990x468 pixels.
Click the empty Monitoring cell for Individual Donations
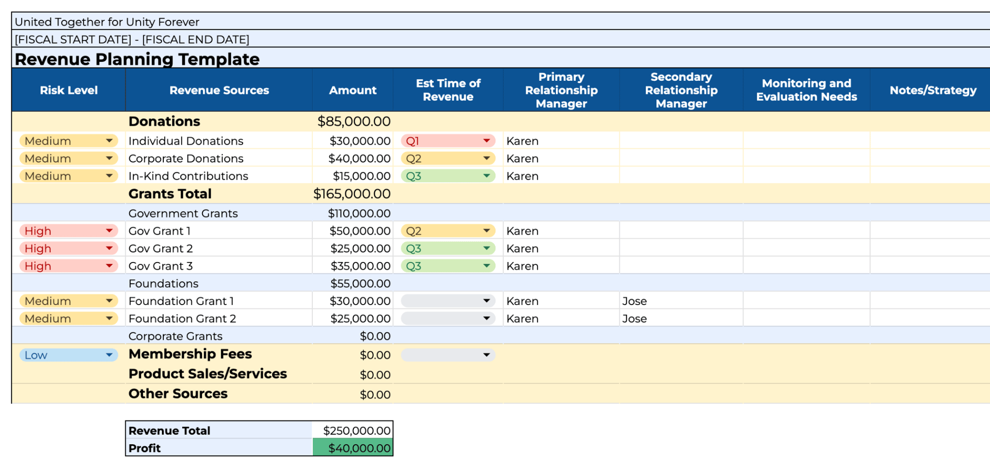[806, 141]
